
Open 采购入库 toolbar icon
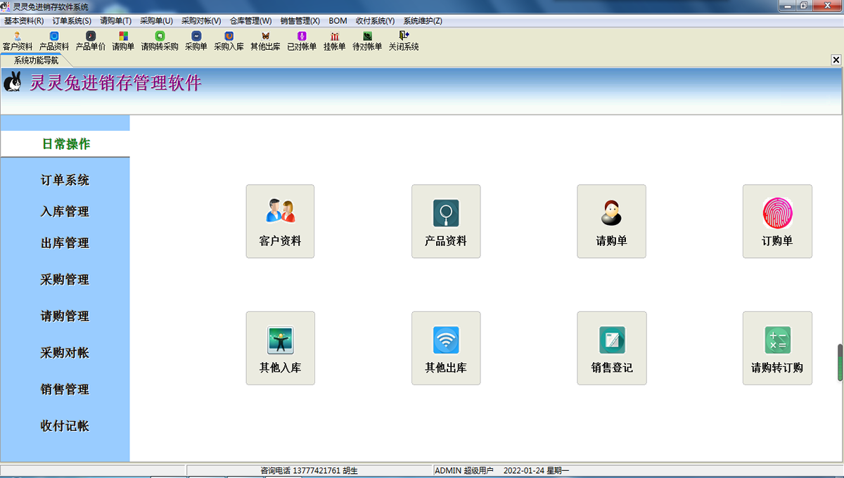point(229,41)
